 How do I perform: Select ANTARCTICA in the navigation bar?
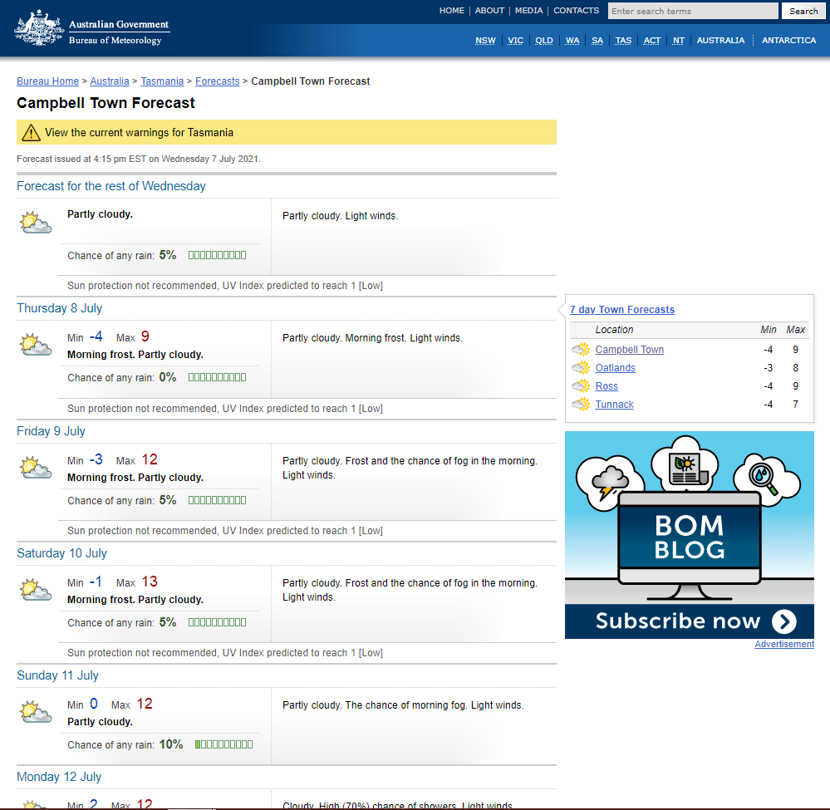pyautogui.click(x=788, y=41)
